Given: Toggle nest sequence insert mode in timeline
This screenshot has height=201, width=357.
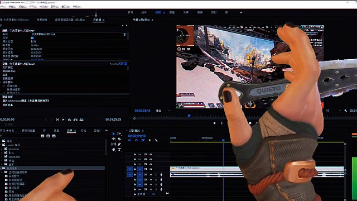Looking at the screenshot, I should tap(130, 140).
